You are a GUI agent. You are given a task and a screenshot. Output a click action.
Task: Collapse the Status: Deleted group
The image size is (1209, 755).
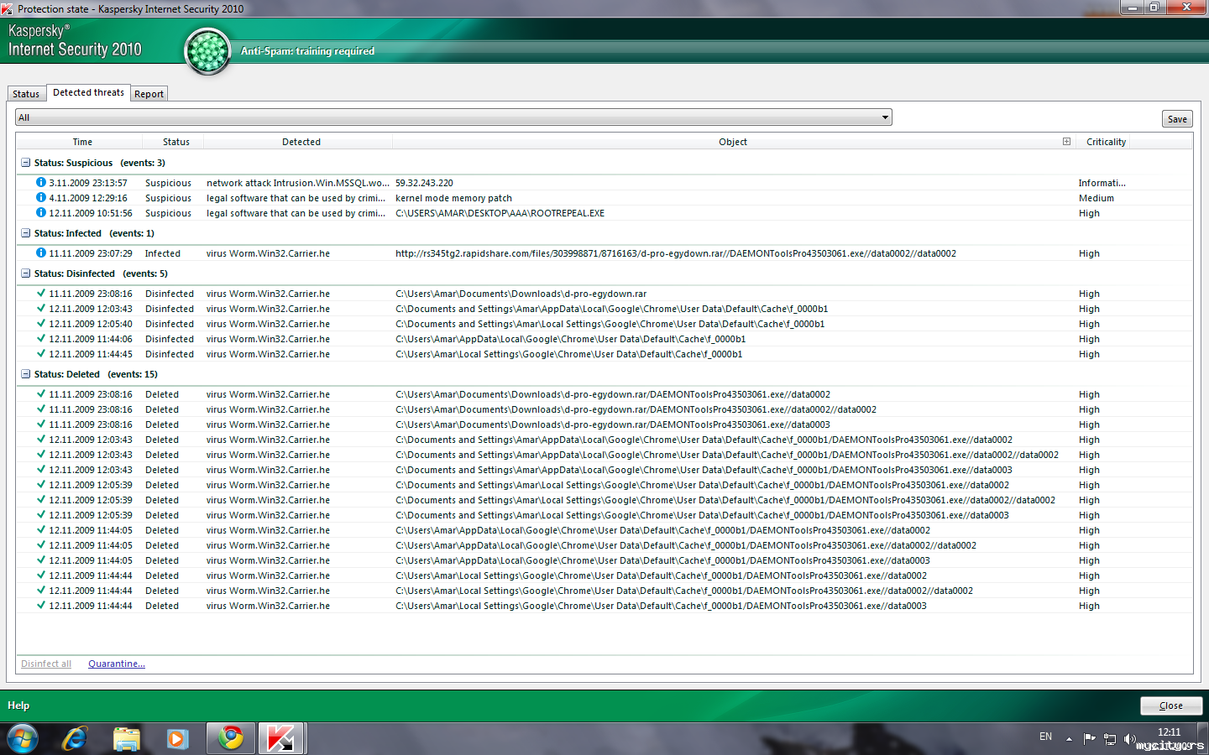point(25,374)
